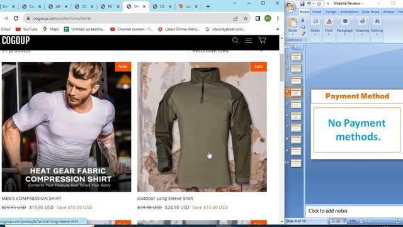Open 'Untitled spreadsheet' bookmark
The width and height of the screenshot is (403, 227).
(84, 30)
